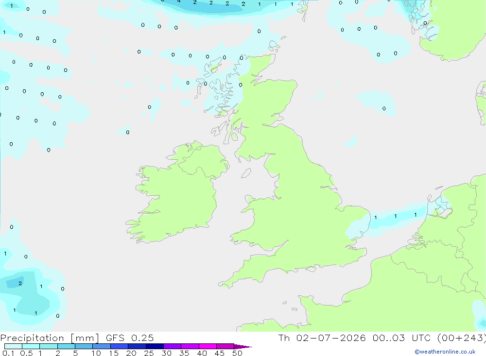
Task: Click the "20" legend scale label
Action: pyautogui.click(x=131, y=353)
